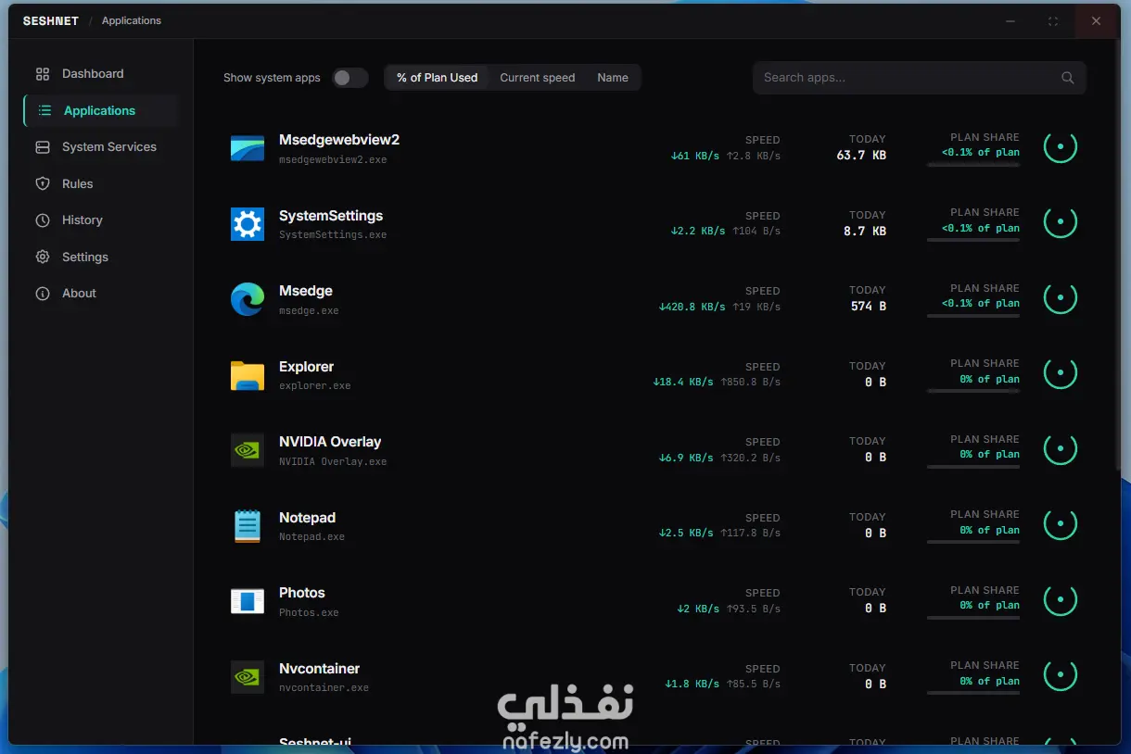Viewport: 1131px width, 754px height.
Task: Click the Msedgewebview2 plan share bar
Action: click(973, 165)
